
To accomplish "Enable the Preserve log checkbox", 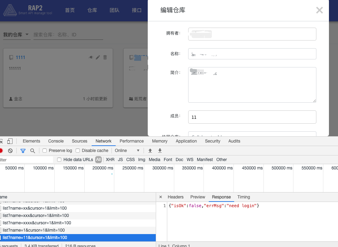I will (x=44, y=150).
